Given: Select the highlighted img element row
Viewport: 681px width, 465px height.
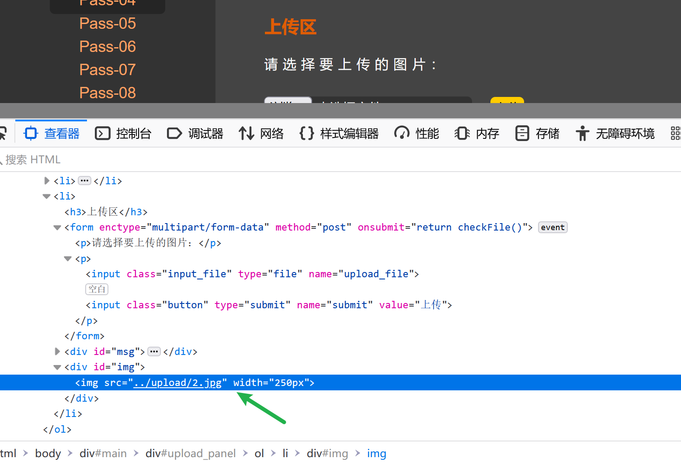Looking at the screenshot, I should click(x=340, y=382).
